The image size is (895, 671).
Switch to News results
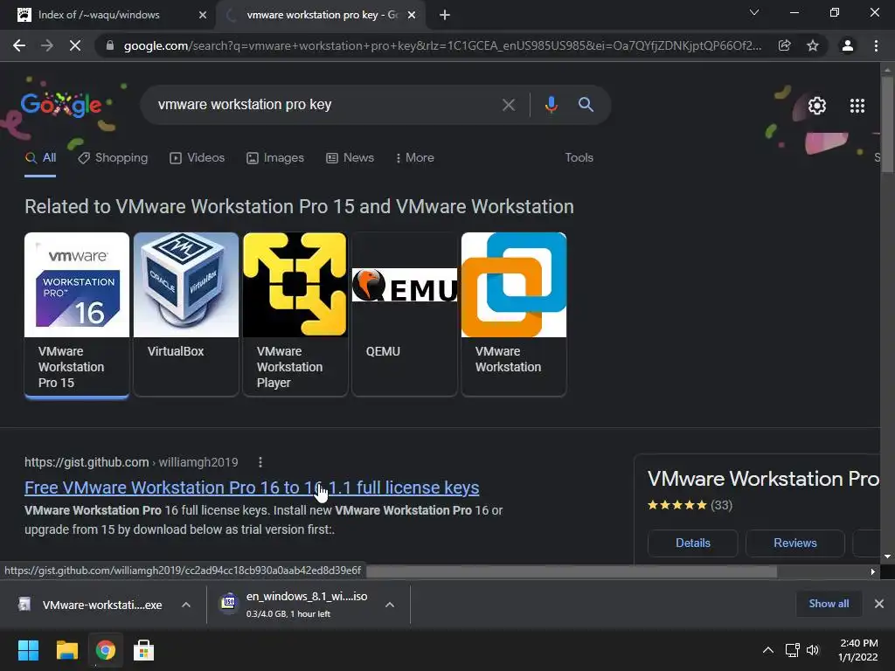[350, 157]
